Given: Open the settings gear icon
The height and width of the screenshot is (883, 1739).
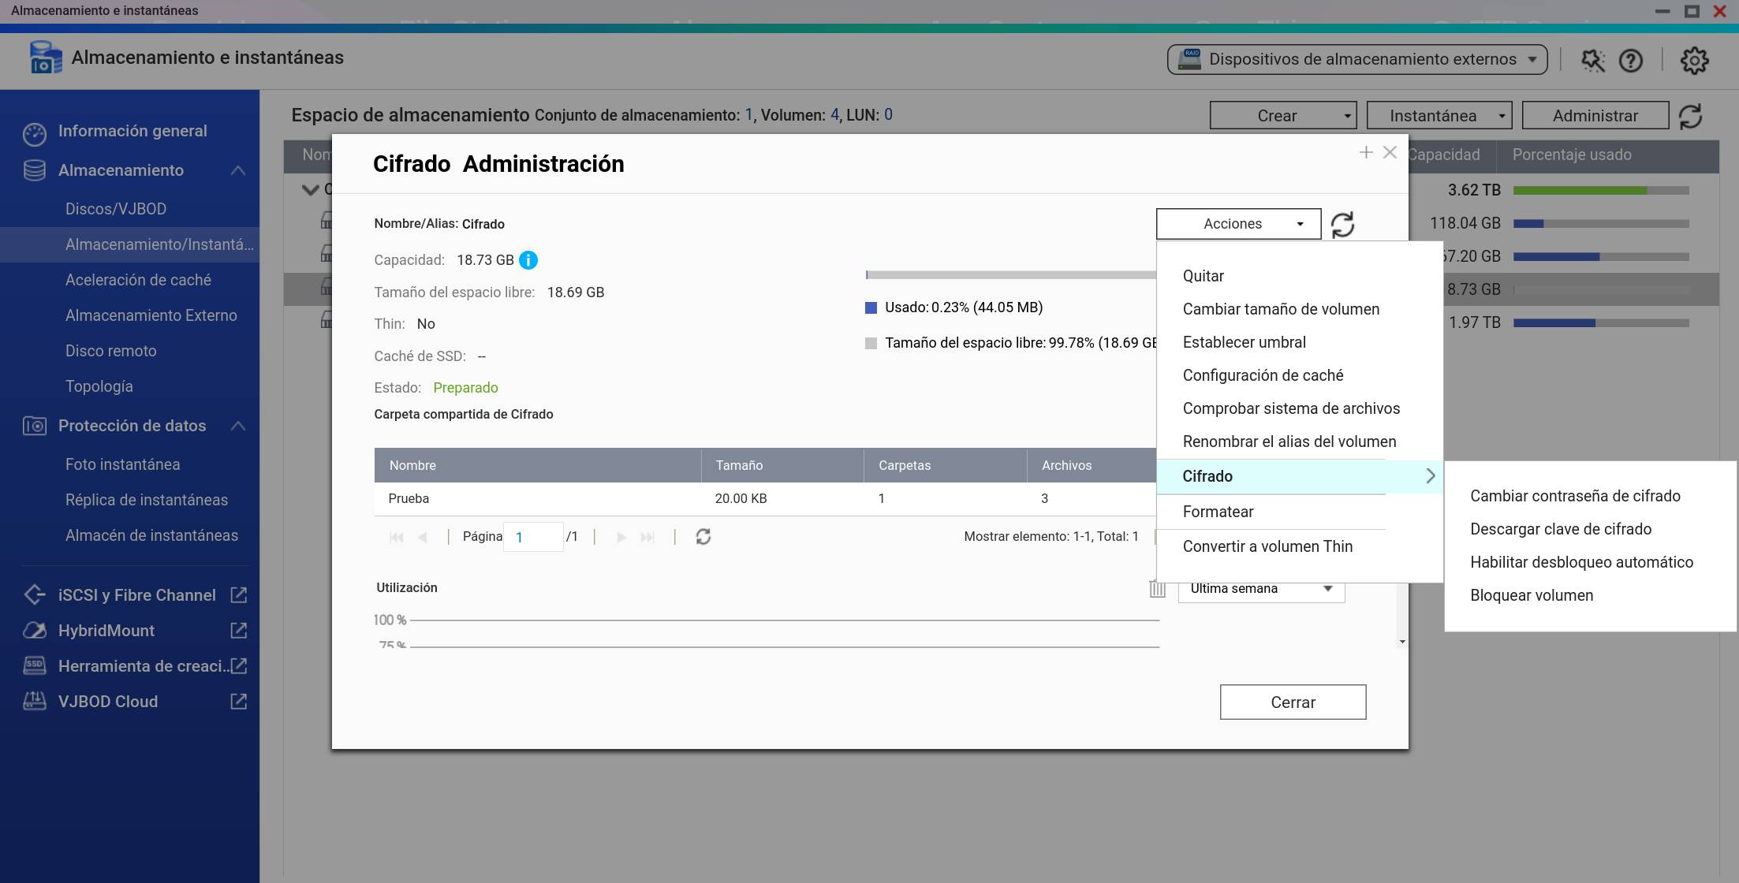Looking at the screenshot, I should coord(1693,61).
